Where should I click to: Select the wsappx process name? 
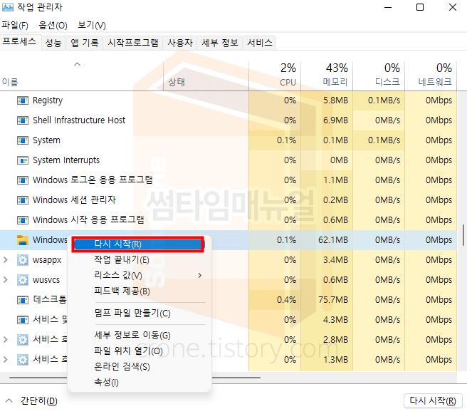tap(47, 260)
